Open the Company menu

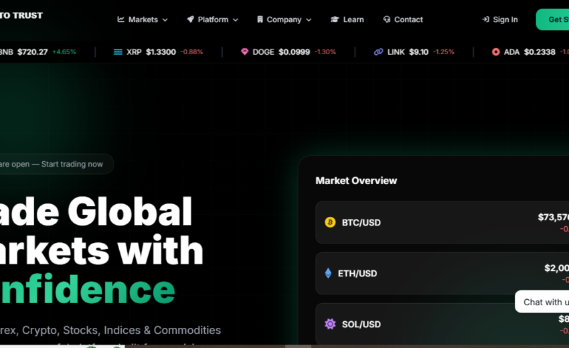pos(284,19)
